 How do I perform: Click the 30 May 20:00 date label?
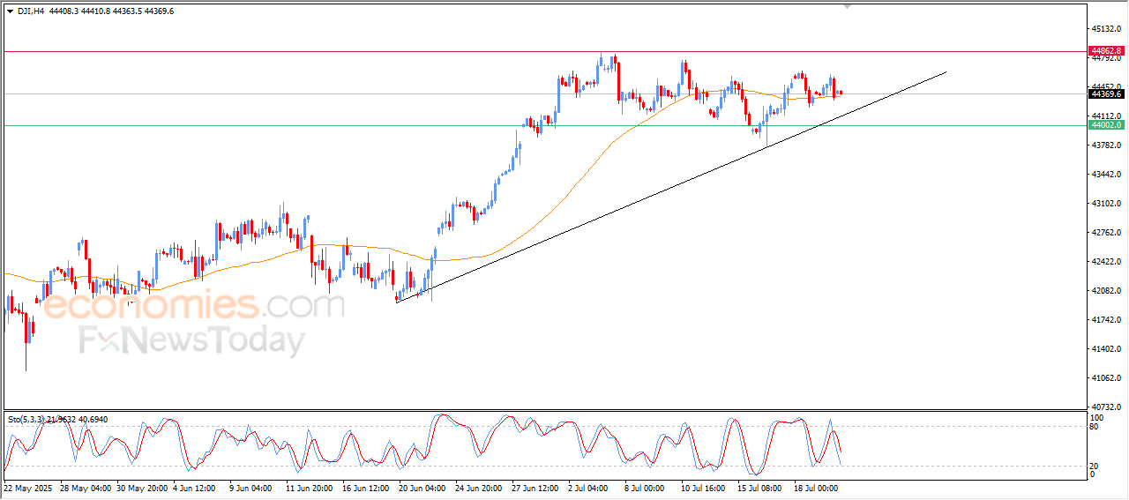[142, 488]
